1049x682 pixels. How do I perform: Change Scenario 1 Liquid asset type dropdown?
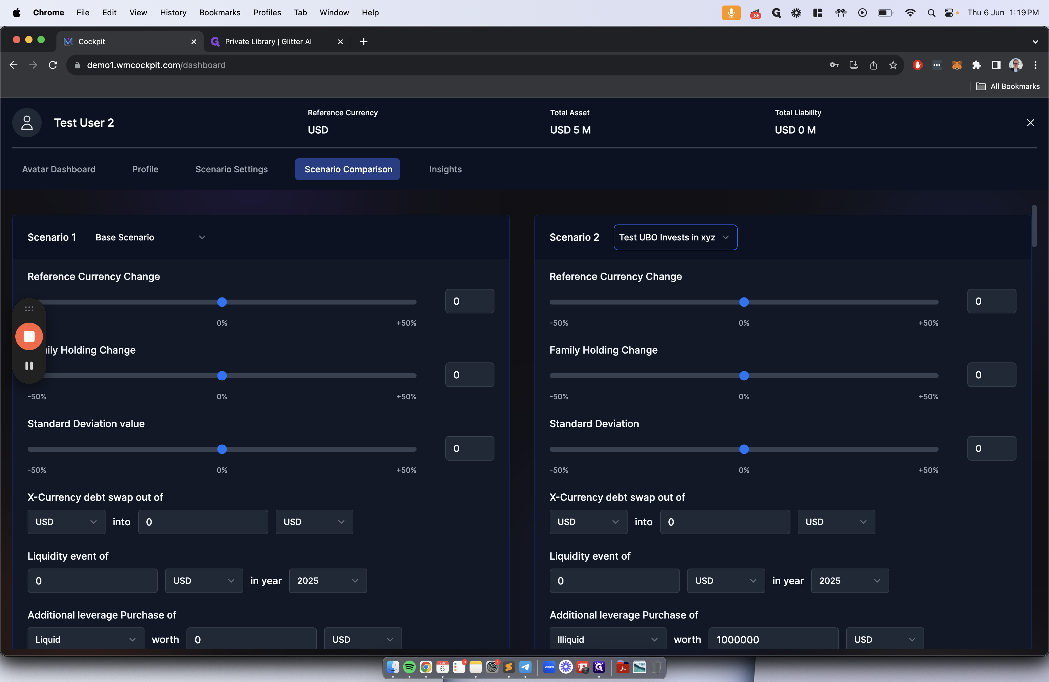tap(86, 639)
